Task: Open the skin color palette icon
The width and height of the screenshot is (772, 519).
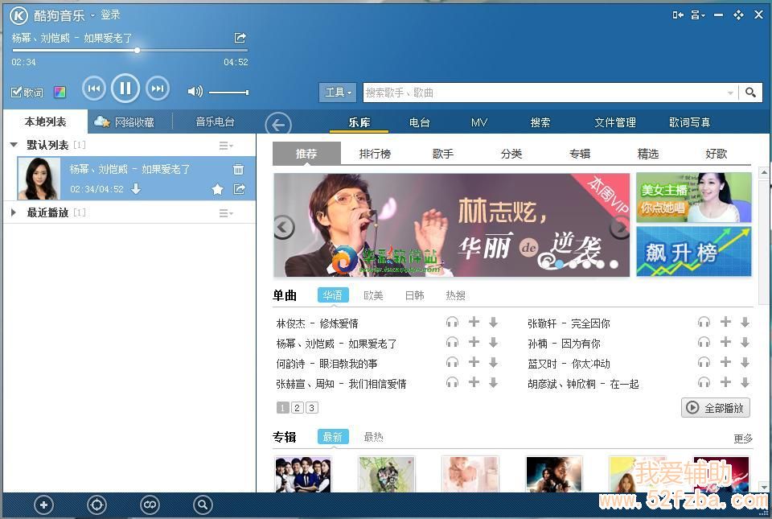Action: pyautogui.click(x=60, y=92)
